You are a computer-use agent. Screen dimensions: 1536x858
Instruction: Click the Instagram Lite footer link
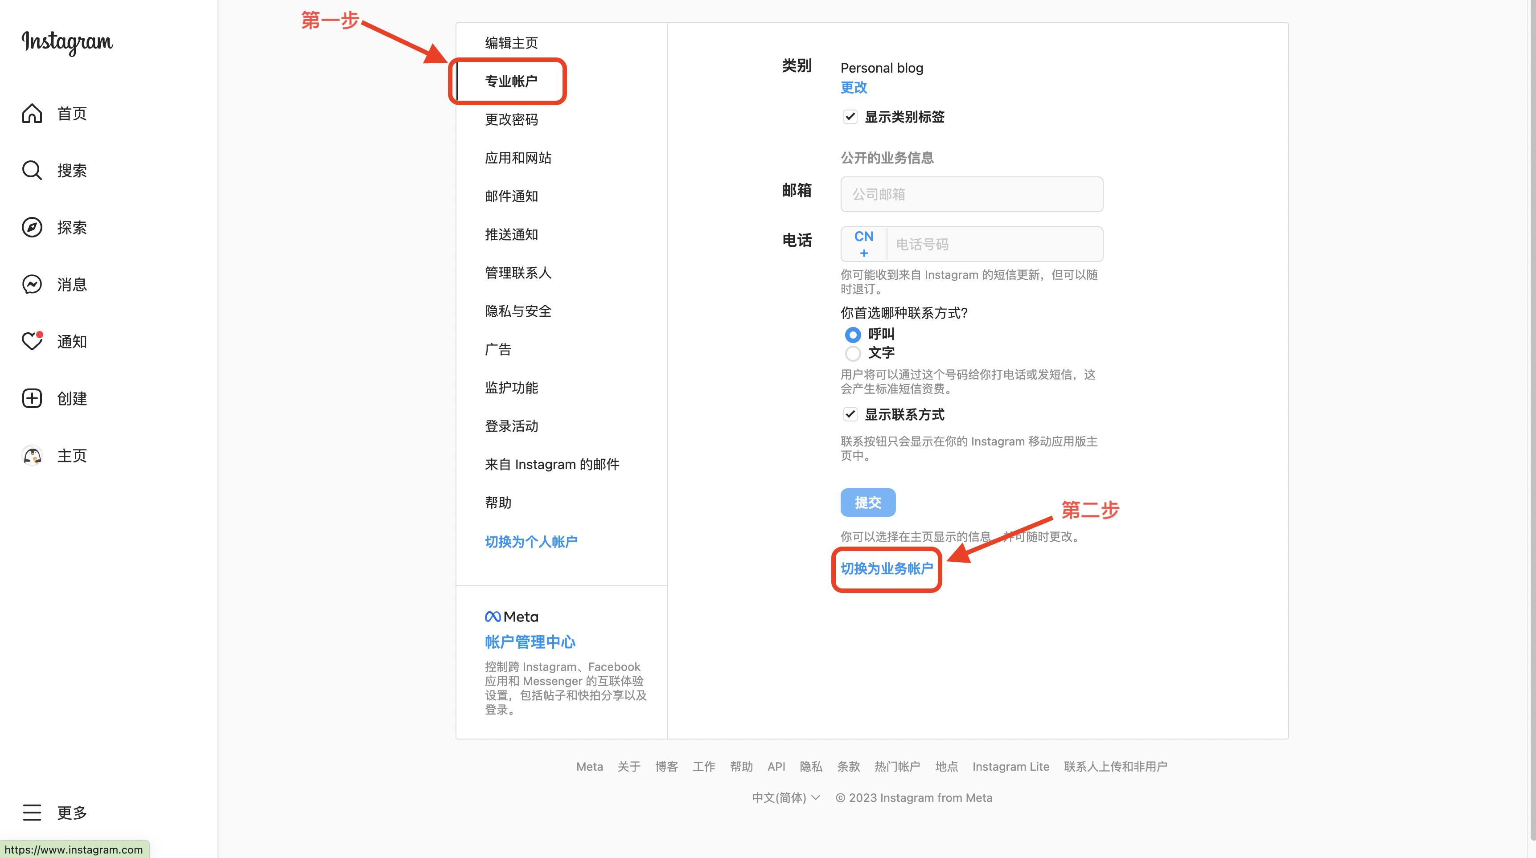tap(1010, 767)
